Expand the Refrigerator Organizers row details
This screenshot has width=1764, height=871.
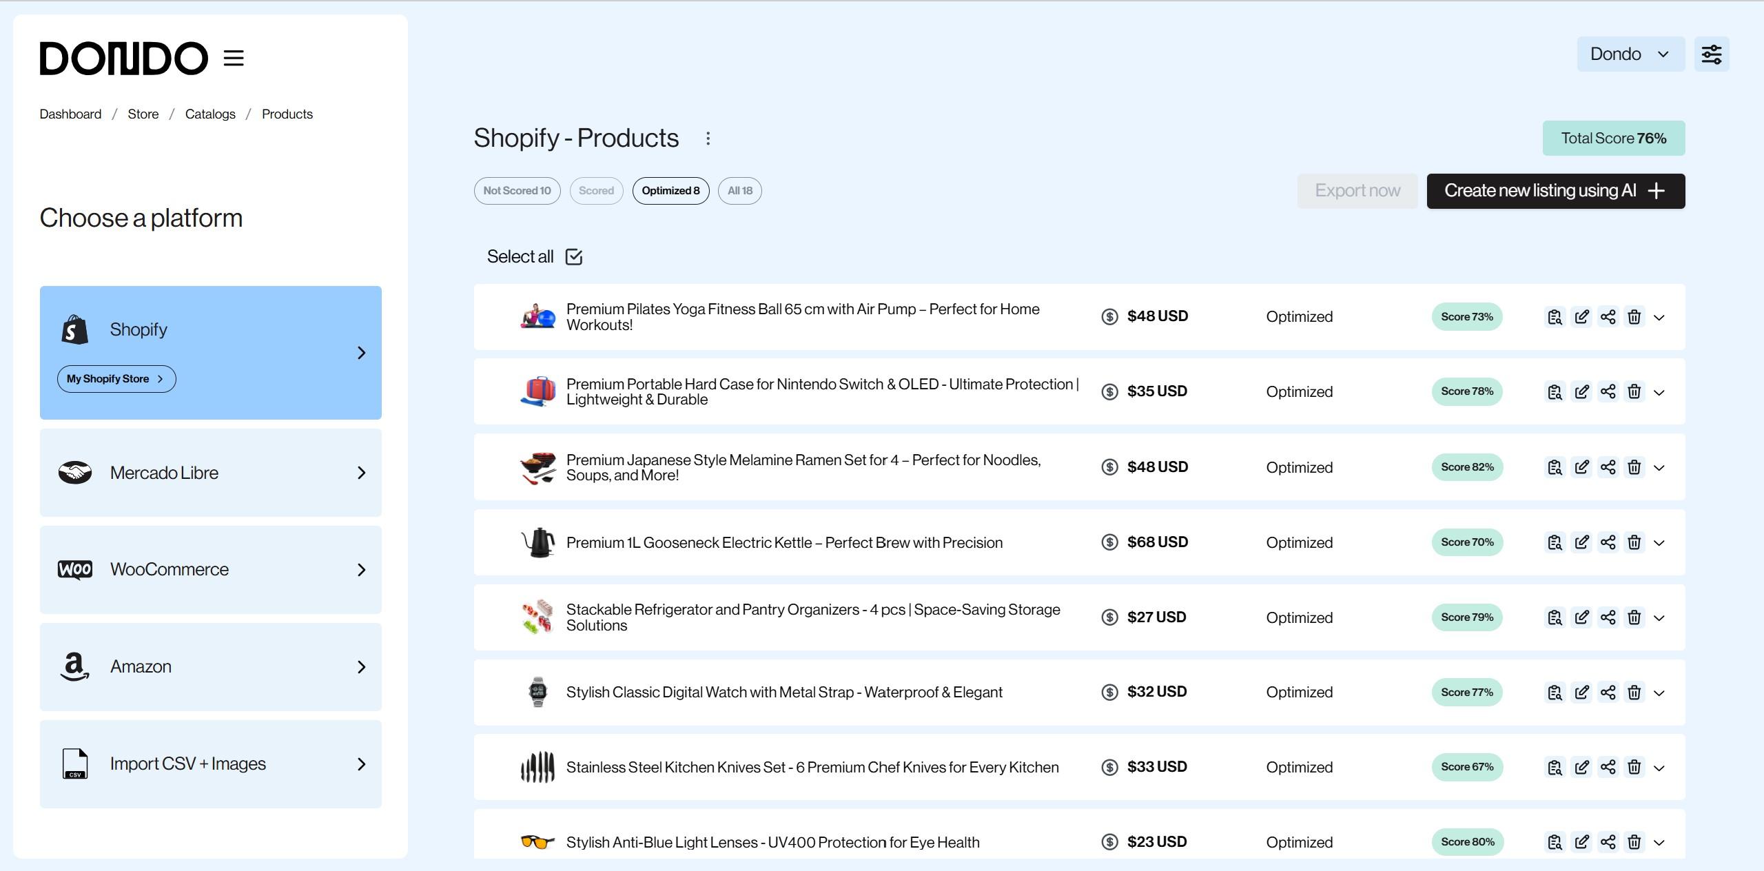(1659, 618)
